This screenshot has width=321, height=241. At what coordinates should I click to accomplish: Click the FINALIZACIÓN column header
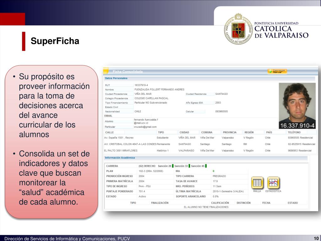(x=160, y=203)
